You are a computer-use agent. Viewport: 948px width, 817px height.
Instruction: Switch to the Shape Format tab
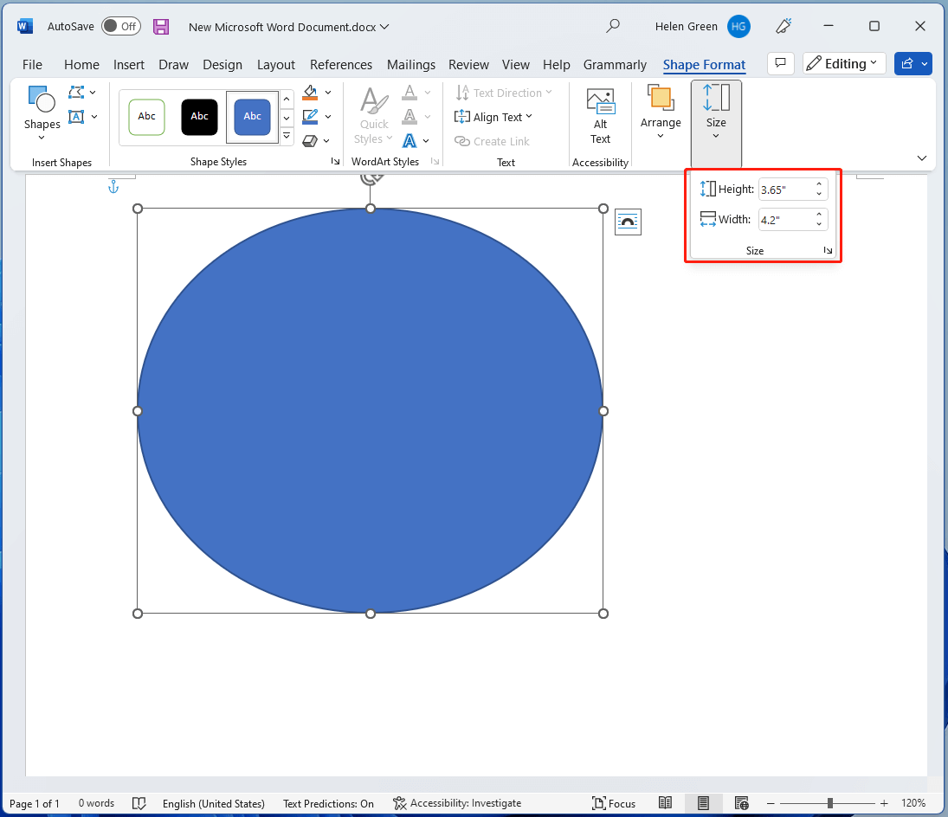pyautogui.click(x=704, y=65)
